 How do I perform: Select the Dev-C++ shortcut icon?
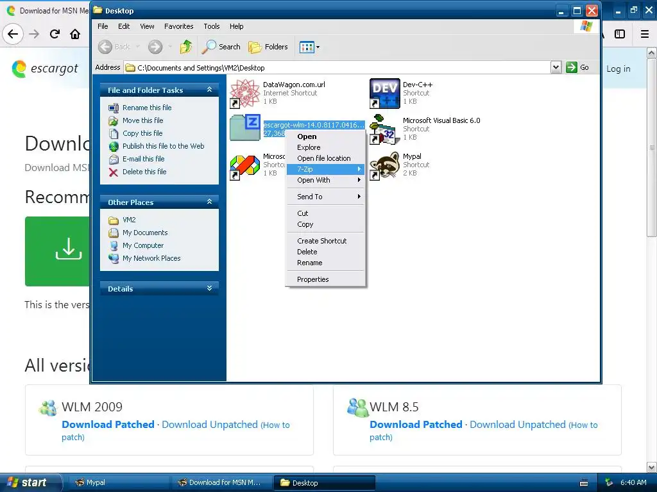pyautogui.click(x=385, y=93)
